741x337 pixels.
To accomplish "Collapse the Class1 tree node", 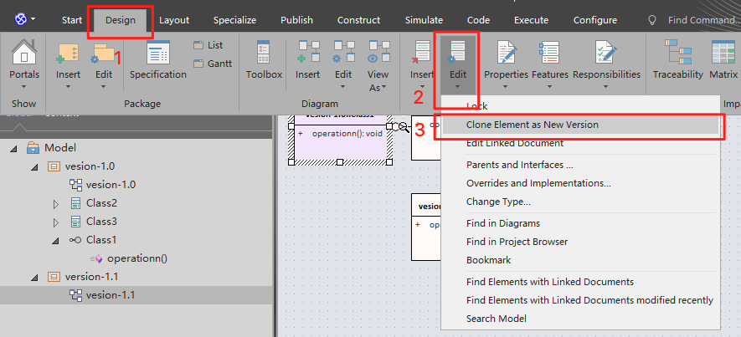I will (56, 241).
